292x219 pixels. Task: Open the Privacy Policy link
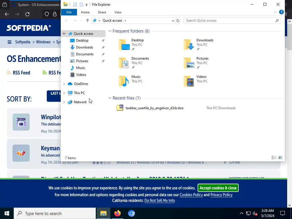pyautogui.click(x=221, y=195)
